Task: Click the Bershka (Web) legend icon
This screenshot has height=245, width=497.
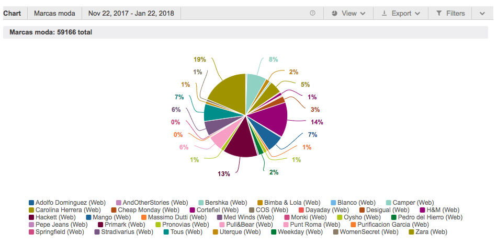Action: coord(201,203)
